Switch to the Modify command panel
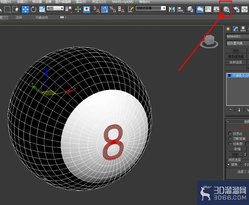This screenshot has height=205, width=249. tap(236, 29)
